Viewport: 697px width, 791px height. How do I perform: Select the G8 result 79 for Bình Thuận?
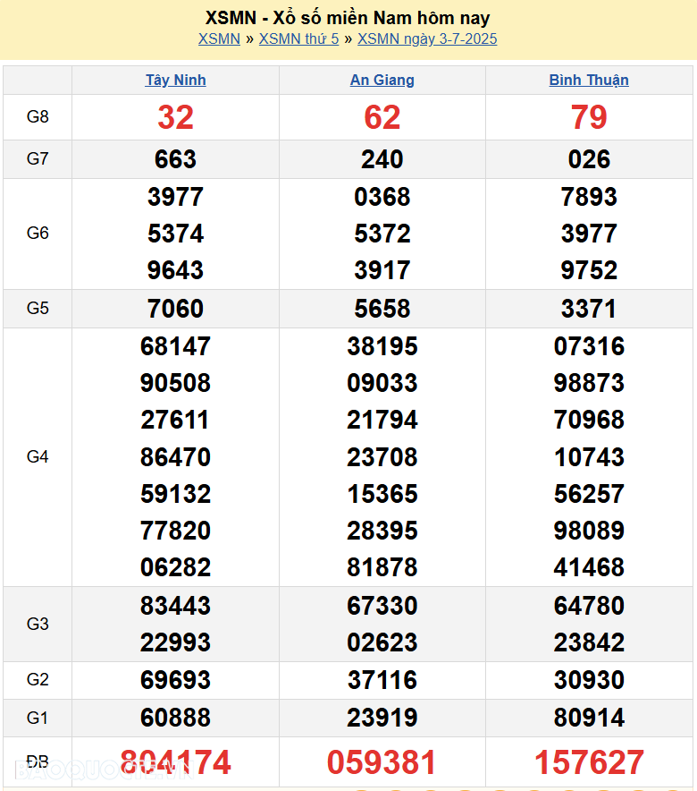coord(589,117)
